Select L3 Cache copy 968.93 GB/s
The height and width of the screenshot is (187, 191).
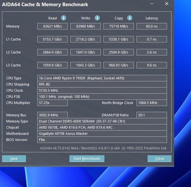(x=119, y=65)
